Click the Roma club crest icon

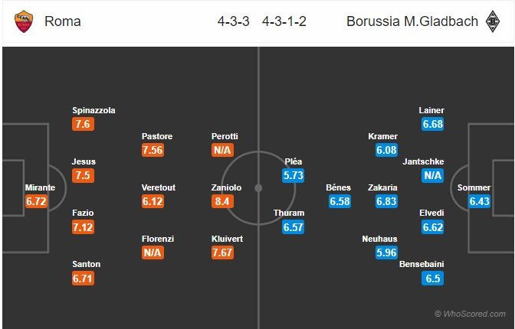coord(24,21)
